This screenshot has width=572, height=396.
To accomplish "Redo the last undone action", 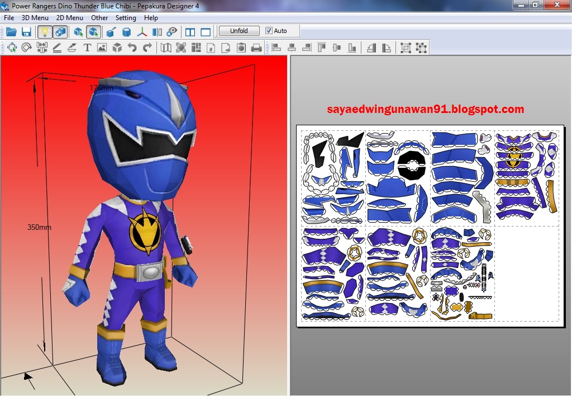I will pos(147,48).
